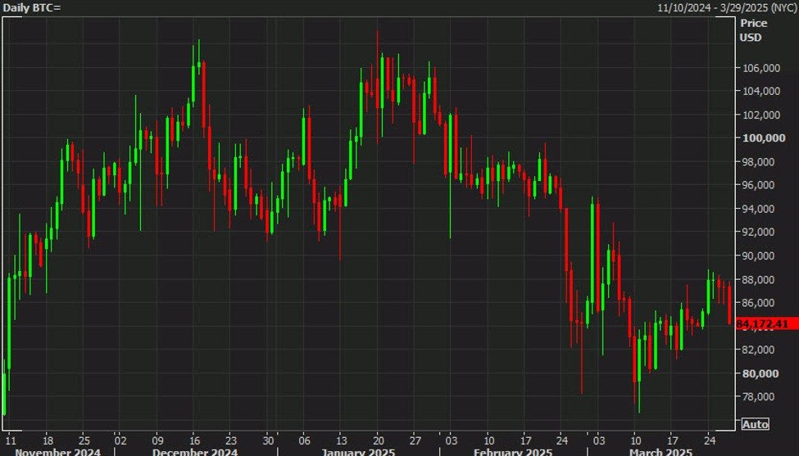Click the 92,000 price axis label

click(x=759, y=233)
